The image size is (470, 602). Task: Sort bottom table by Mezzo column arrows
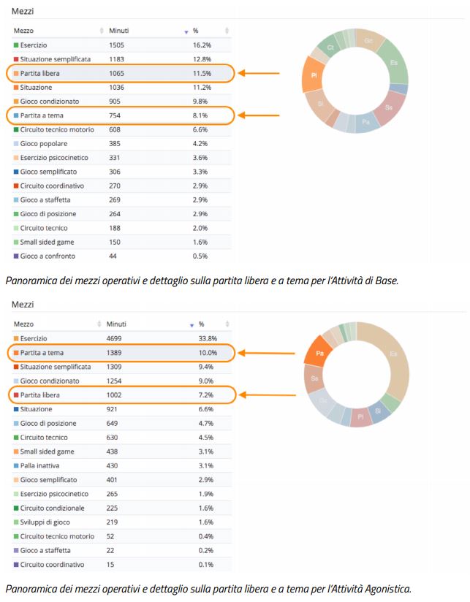click(x=99, y=324)
